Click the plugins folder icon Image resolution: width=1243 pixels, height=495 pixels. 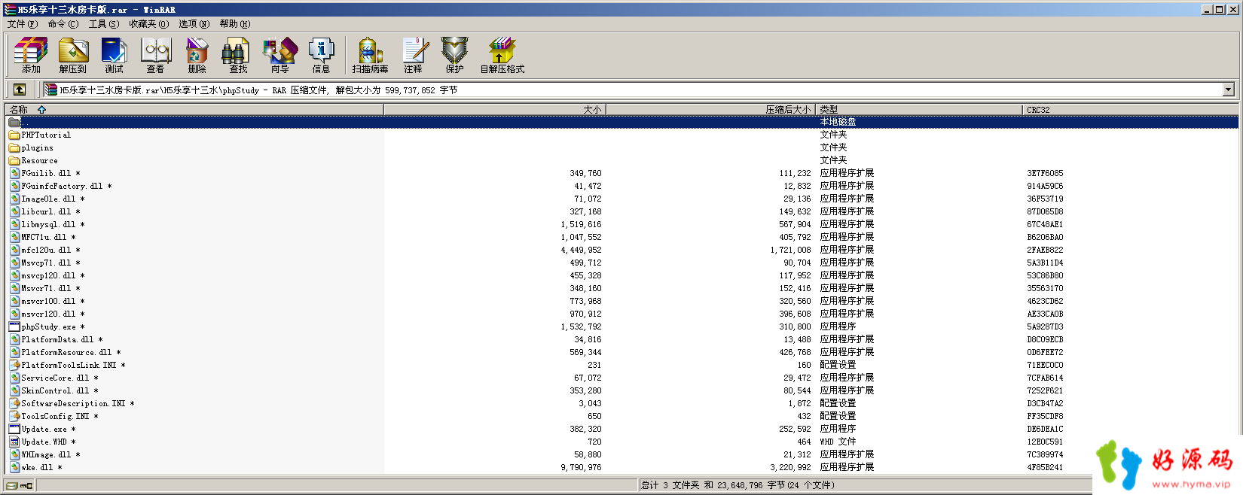14,147
